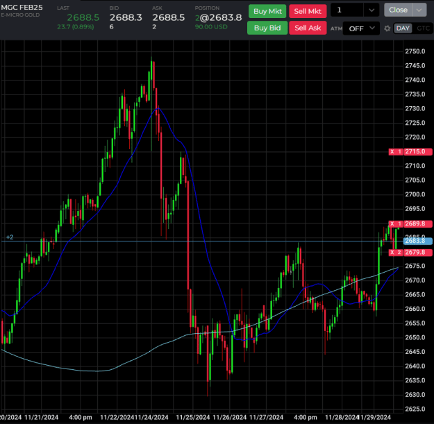
Task: Click the +2 position quantity marker
Action: pos(10,237)
